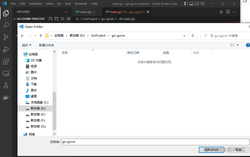Open Customize Layout icon
Viewport: 250px width, 157px height.
[x=202, y=4]
